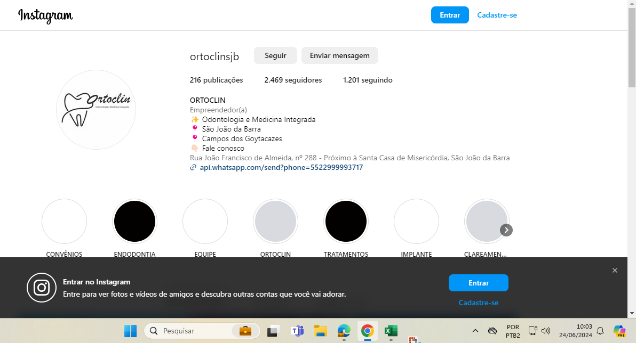The width and height of the screenshot is (636, 343).
Task: Open Task View from the taskbar
Action: click(x=273, y=331)
